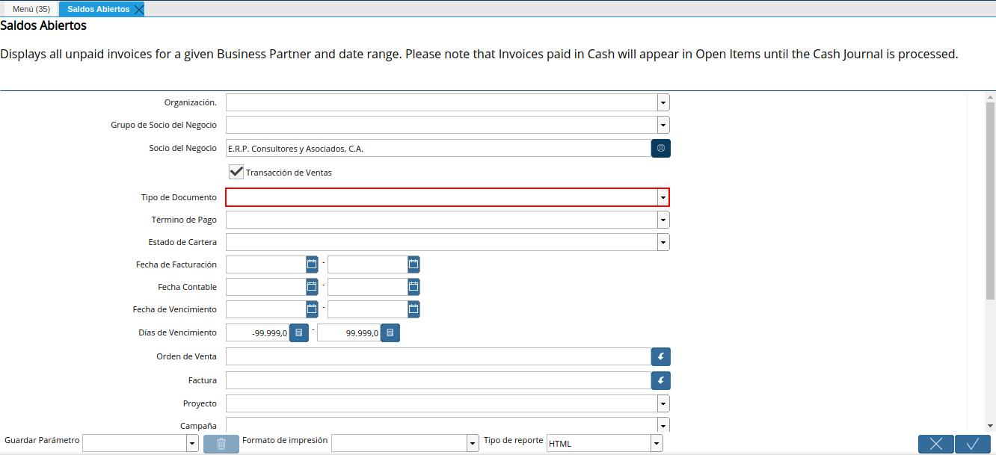Close the Saldos Abiertos tab

click(x=138, y=9)
